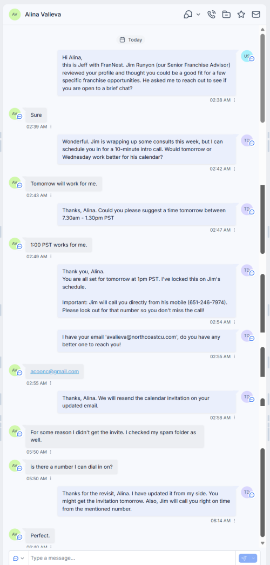The image size is (270, 565).
Task: Start a phone call with Alina Valieva
Action: pyautogui.click(x=212, y=15)
